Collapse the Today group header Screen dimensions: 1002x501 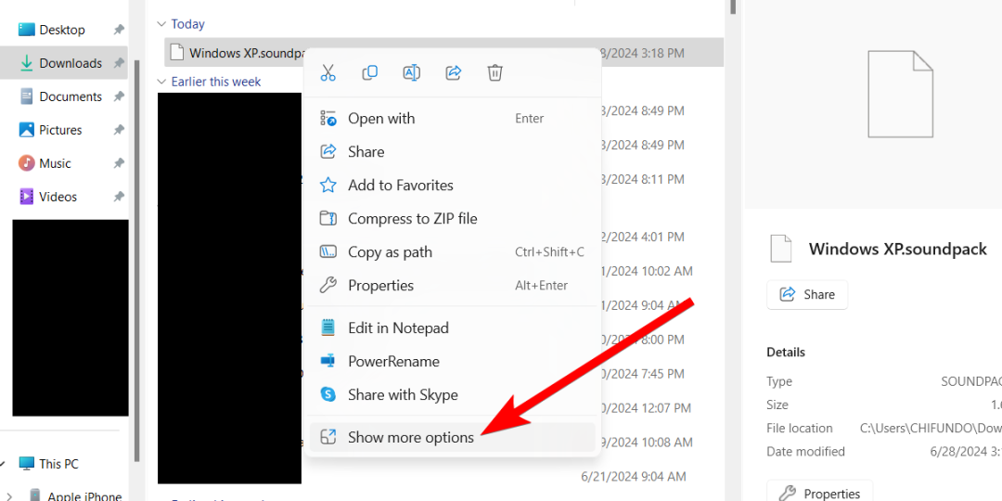click(161, 24)
